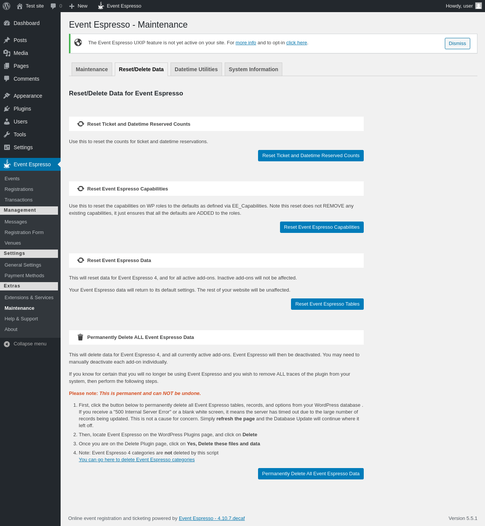Click the Users person icon
Image resolution: width=485 pixels, height=526 pixels.
pos(7,122)
